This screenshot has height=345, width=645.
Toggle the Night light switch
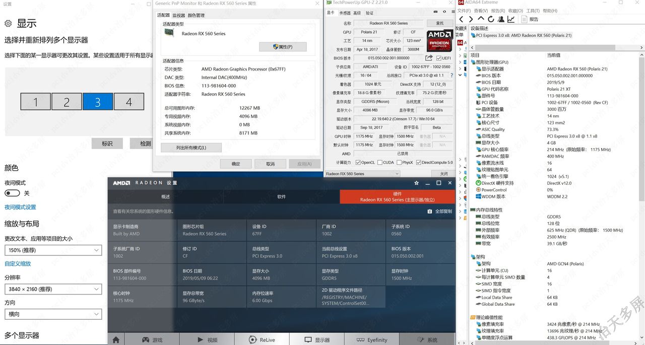point(12,193)
